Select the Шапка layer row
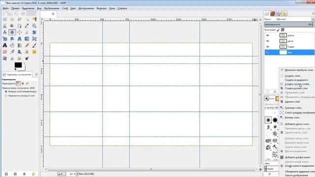The height and width of the screenshot is (177, 315). 289,35
